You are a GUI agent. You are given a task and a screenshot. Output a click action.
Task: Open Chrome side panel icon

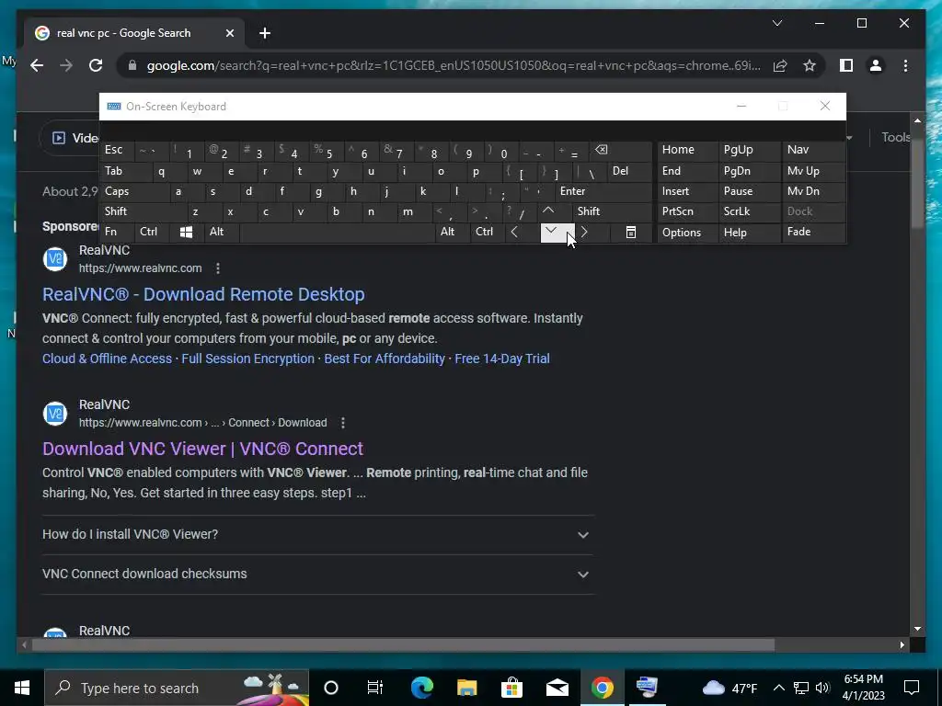(846, 65)
